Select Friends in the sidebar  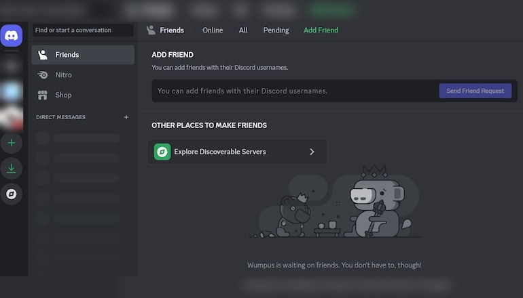(x=83, y=55)
